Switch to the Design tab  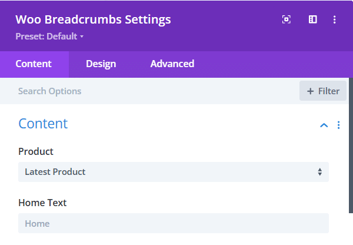101,64
